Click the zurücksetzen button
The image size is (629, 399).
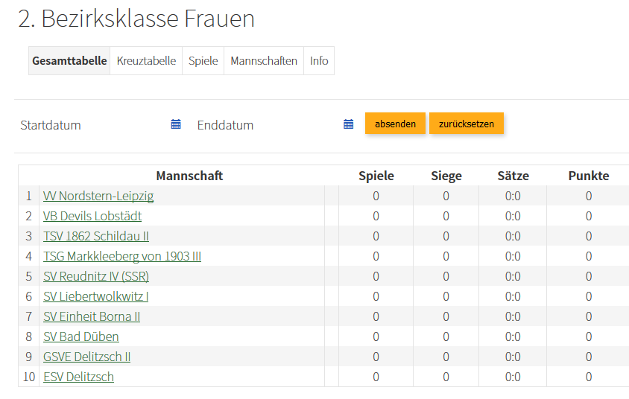coord(467,124)
